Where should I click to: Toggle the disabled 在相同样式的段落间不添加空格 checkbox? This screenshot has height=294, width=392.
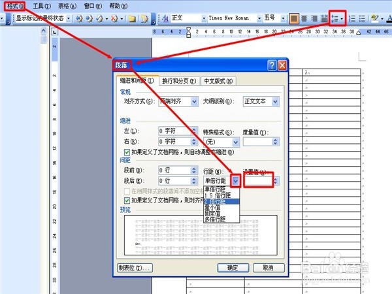(127, 191)
